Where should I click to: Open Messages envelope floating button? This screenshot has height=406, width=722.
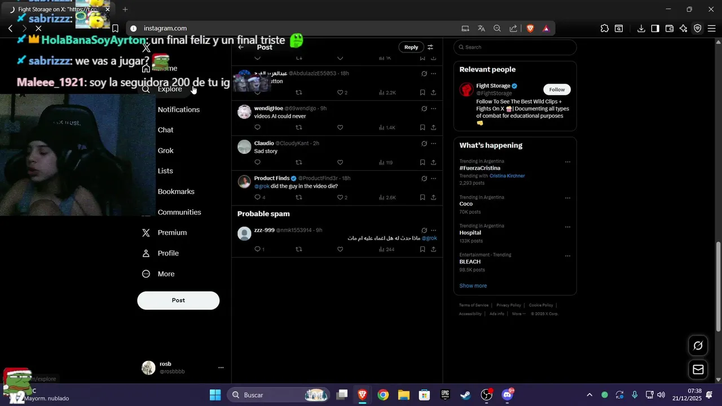tap(698, 370)
